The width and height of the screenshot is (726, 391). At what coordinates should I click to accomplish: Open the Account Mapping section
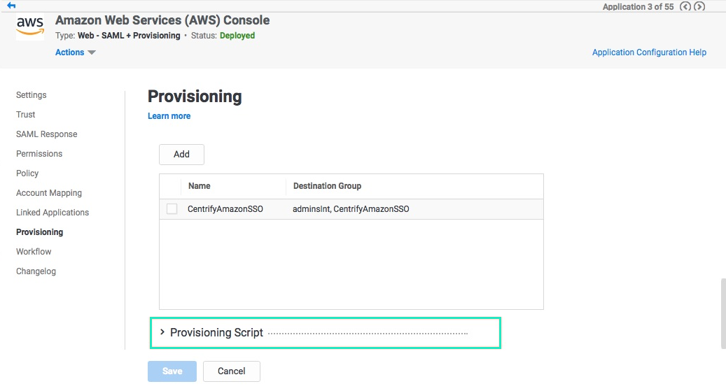(49, 193)
